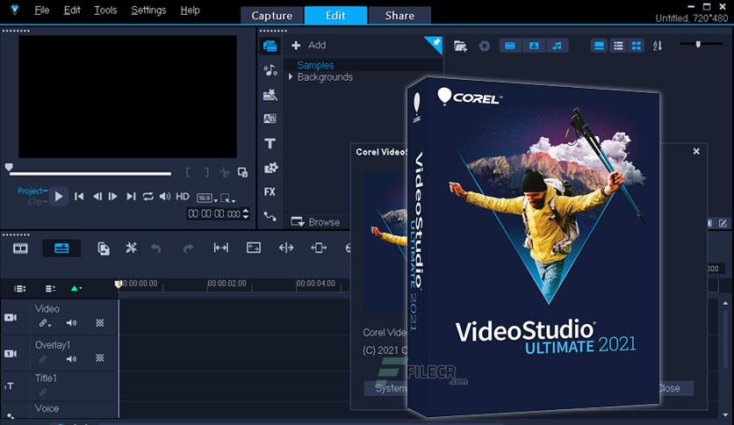Toggle HD preview in player
Image resolution: width=734 pixels, height=425 pixels.
(183, 197)
